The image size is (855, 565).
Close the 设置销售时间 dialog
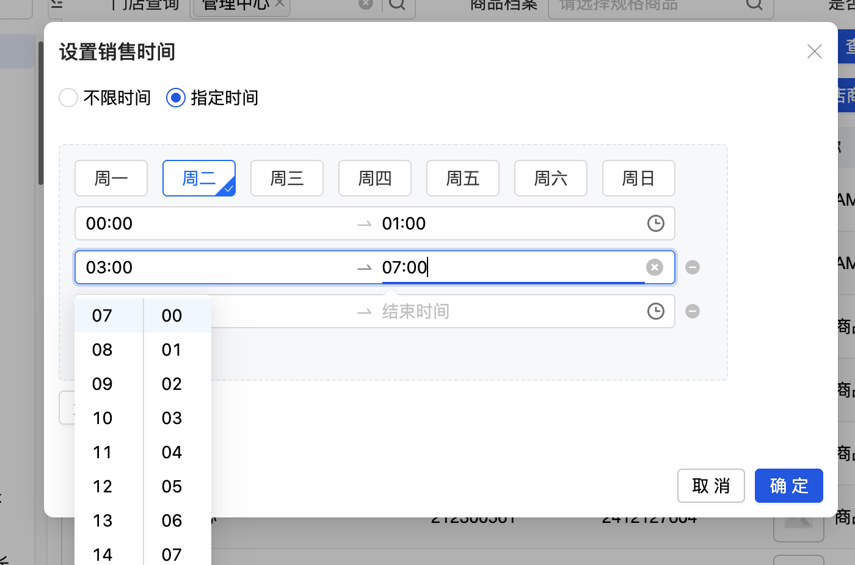(x=814, y=51)
